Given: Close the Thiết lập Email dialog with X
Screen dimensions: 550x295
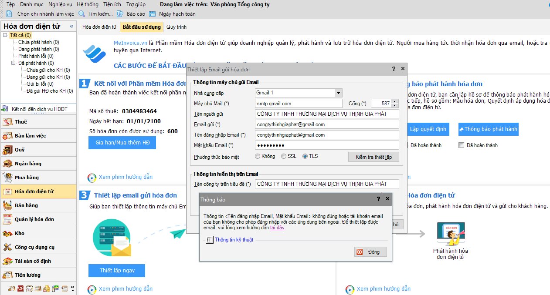Looking at the screenshot, I should pyautogui.click(x=403, y=69).
